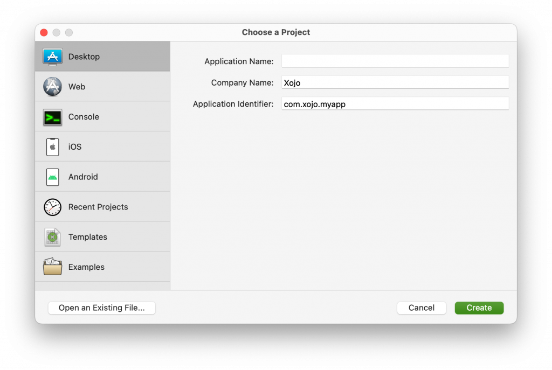This screenshot has height=370, width=552.
Task: Click the Console terminal icon
Action: pos(52,116)
